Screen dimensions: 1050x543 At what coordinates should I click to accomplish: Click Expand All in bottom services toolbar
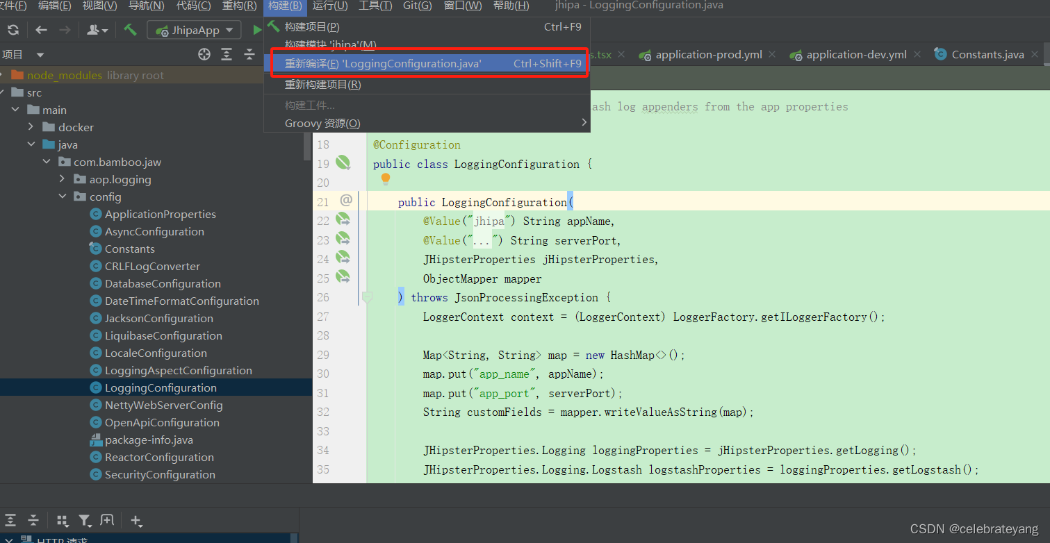coord(10,520)
